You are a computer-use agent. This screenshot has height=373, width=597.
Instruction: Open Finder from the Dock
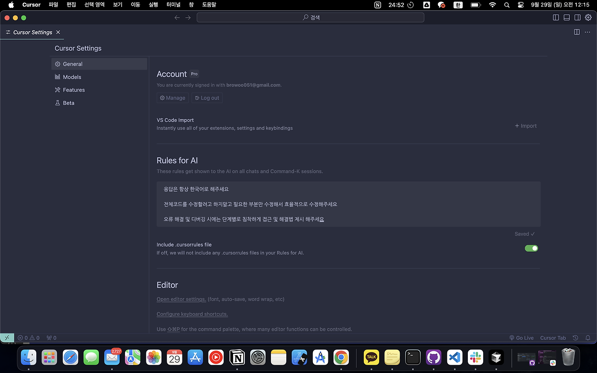29,358
